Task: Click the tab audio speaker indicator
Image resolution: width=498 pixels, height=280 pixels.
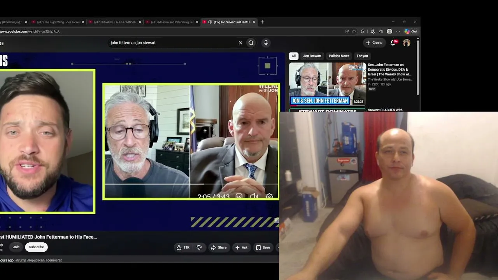Action: coord(210,22)
